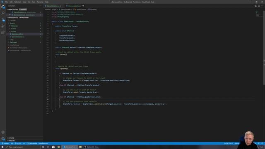Open the Manage gear in activity bar

pyautogui.click(x=3, y=139)
